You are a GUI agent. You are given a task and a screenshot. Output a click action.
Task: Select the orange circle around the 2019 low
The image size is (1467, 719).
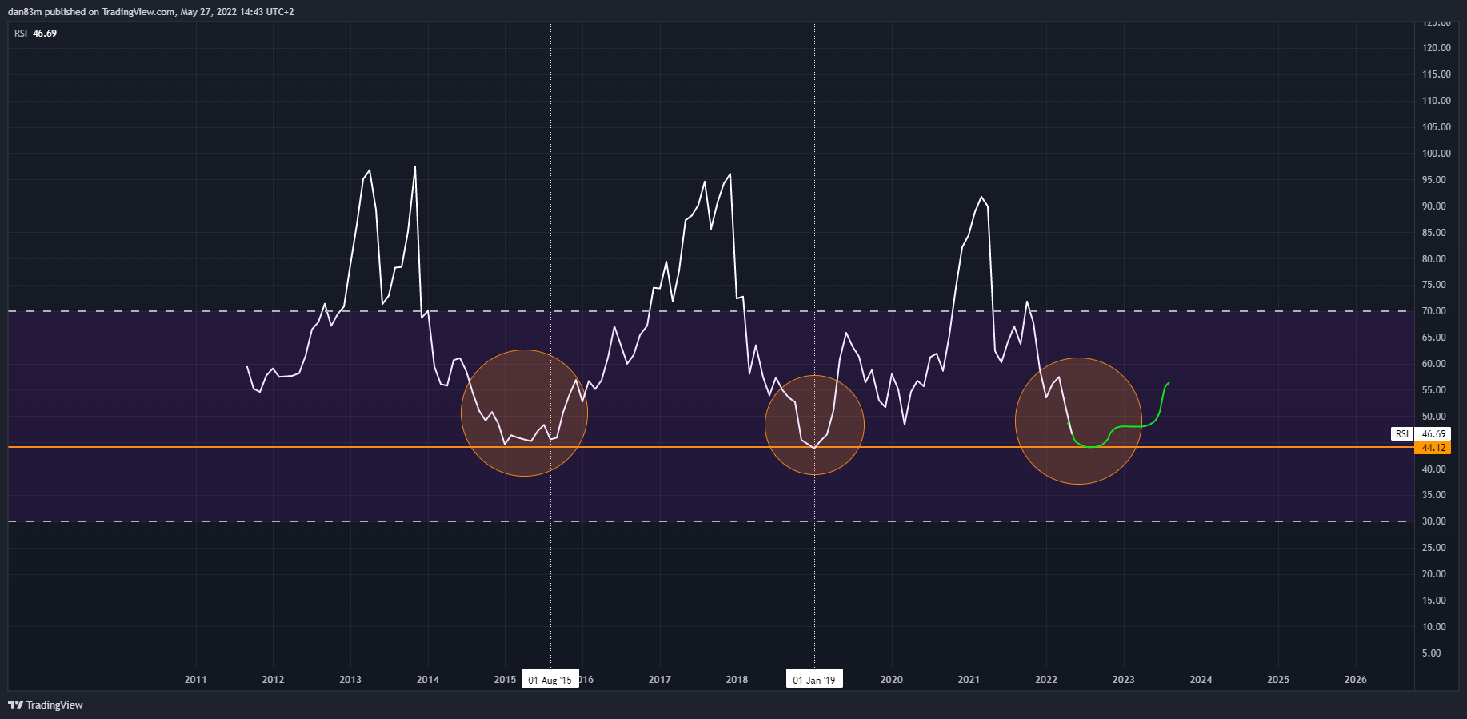pos(814,425)
